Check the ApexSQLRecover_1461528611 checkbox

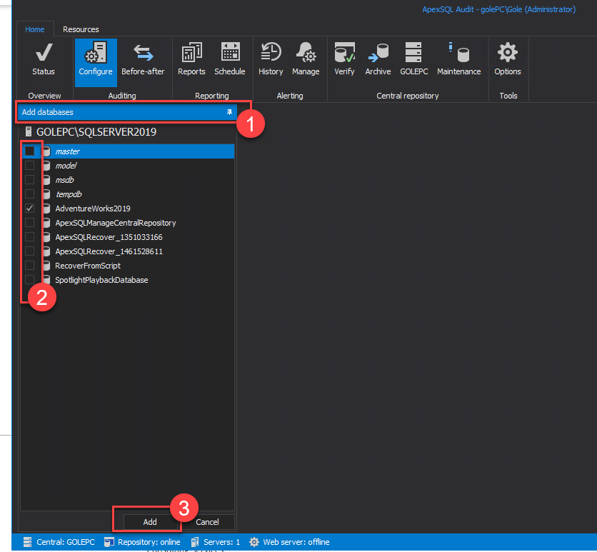(x=29, y=251)
